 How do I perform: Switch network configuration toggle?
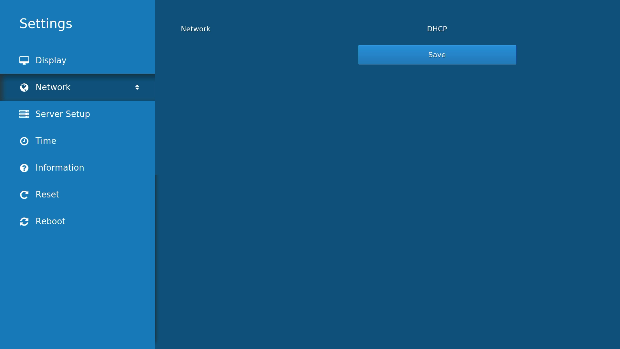437,28
